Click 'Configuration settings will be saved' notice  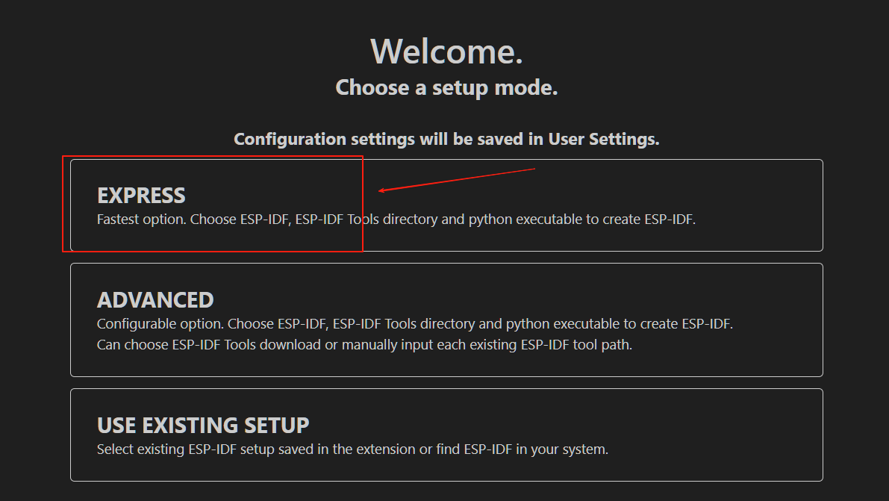coord(446,139)
